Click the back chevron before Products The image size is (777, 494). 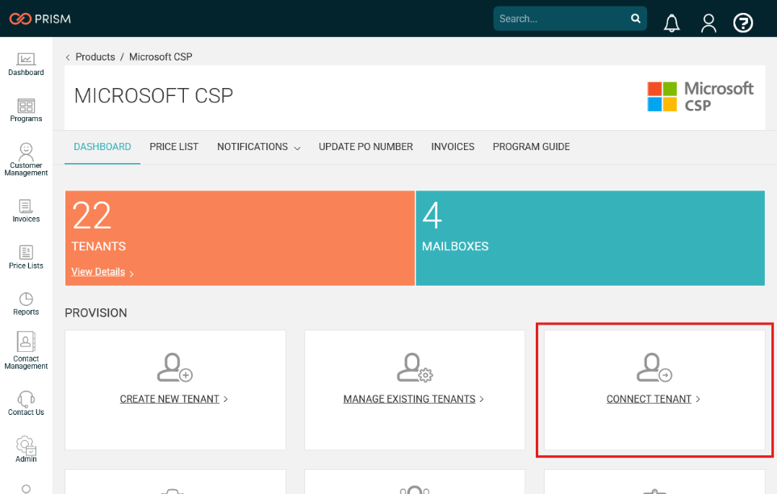coord(68,57)
